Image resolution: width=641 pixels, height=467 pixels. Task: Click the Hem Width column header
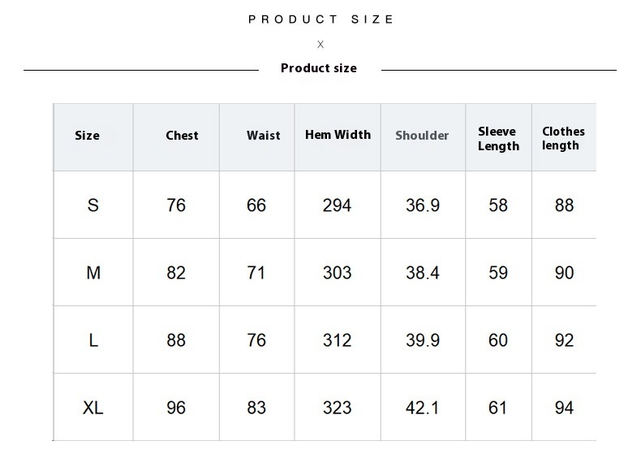[x=338, y=135]
